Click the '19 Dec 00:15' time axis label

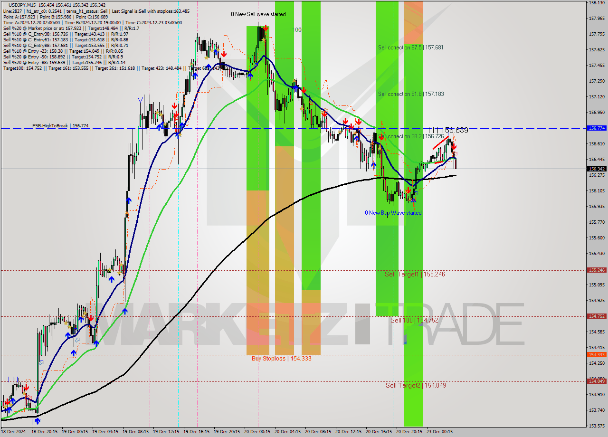tap(75, 432)
